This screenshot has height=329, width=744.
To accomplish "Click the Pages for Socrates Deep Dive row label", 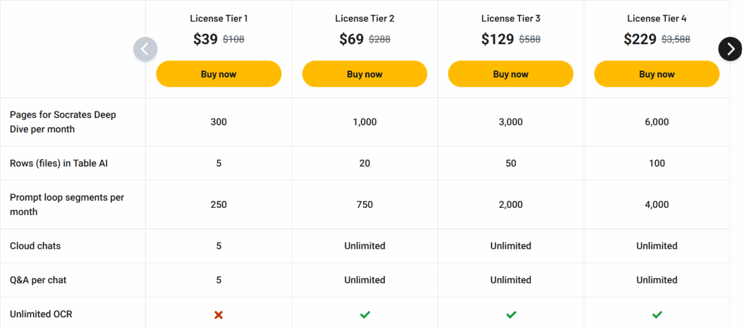I will tap(63, 122).
